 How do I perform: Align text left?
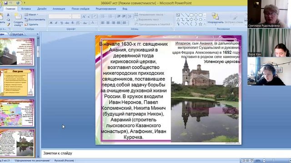click(x=103, y=23)
